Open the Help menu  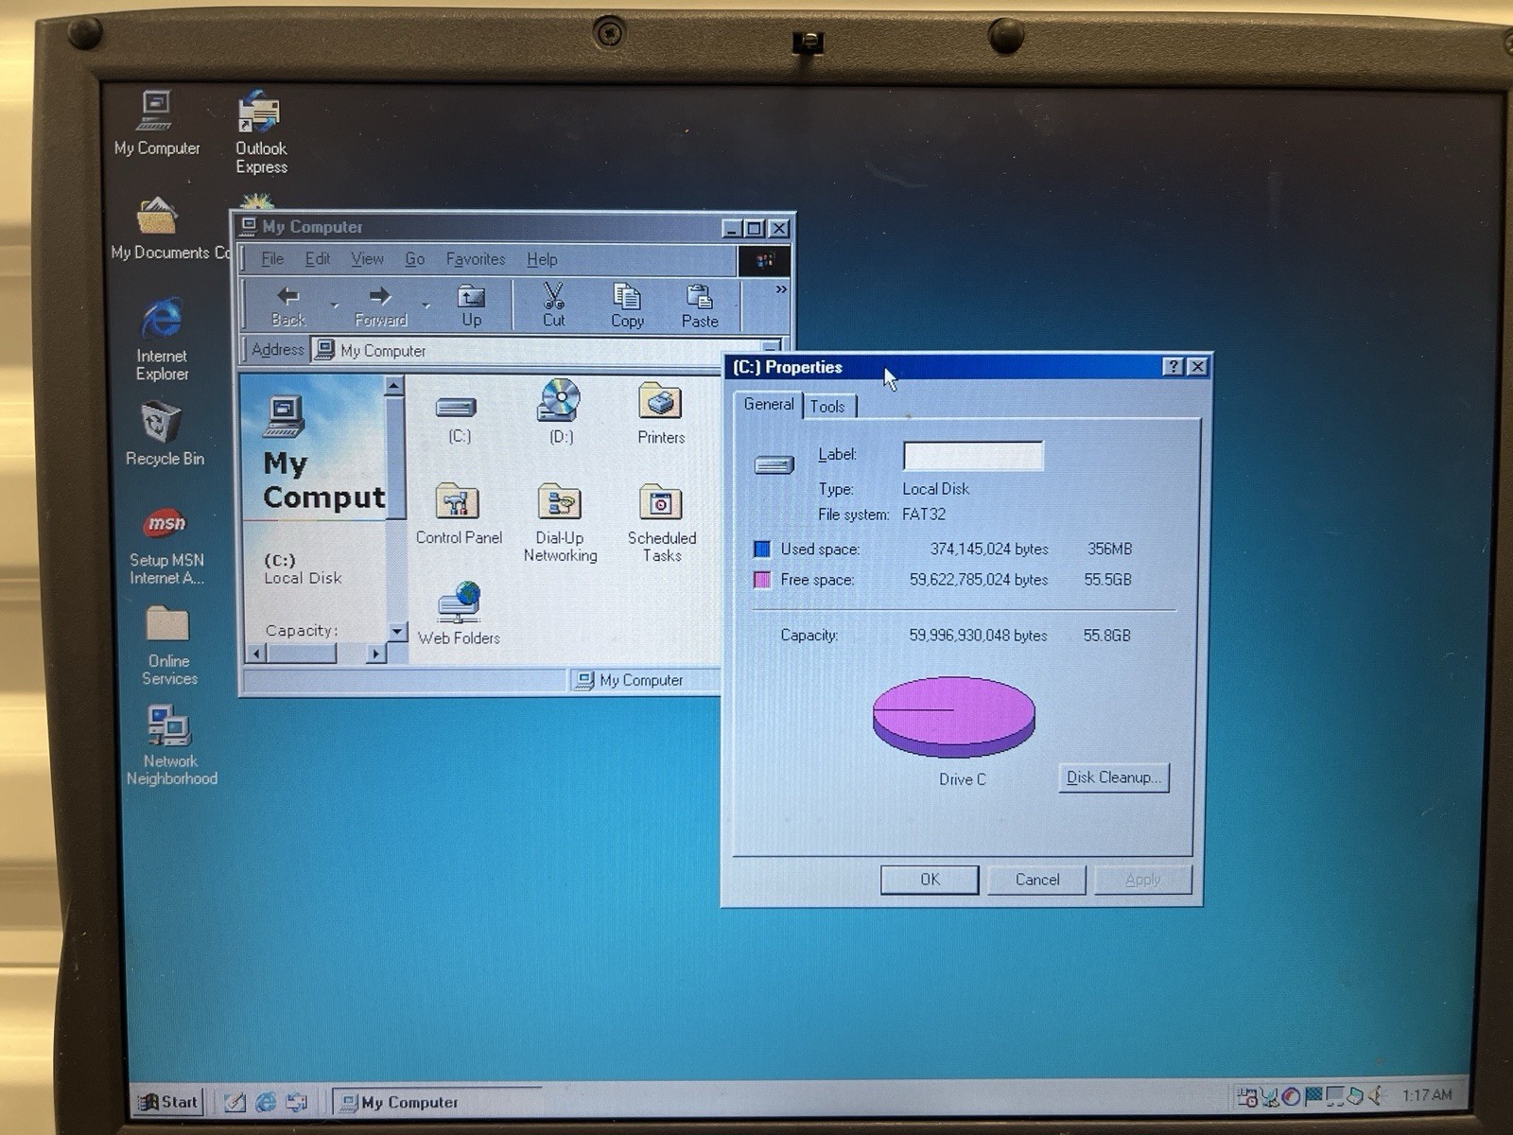click(542, 259)
